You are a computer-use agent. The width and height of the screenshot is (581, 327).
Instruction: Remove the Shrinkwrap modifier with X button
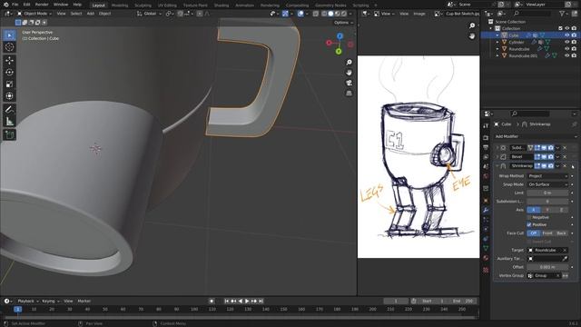coord(565,165)
